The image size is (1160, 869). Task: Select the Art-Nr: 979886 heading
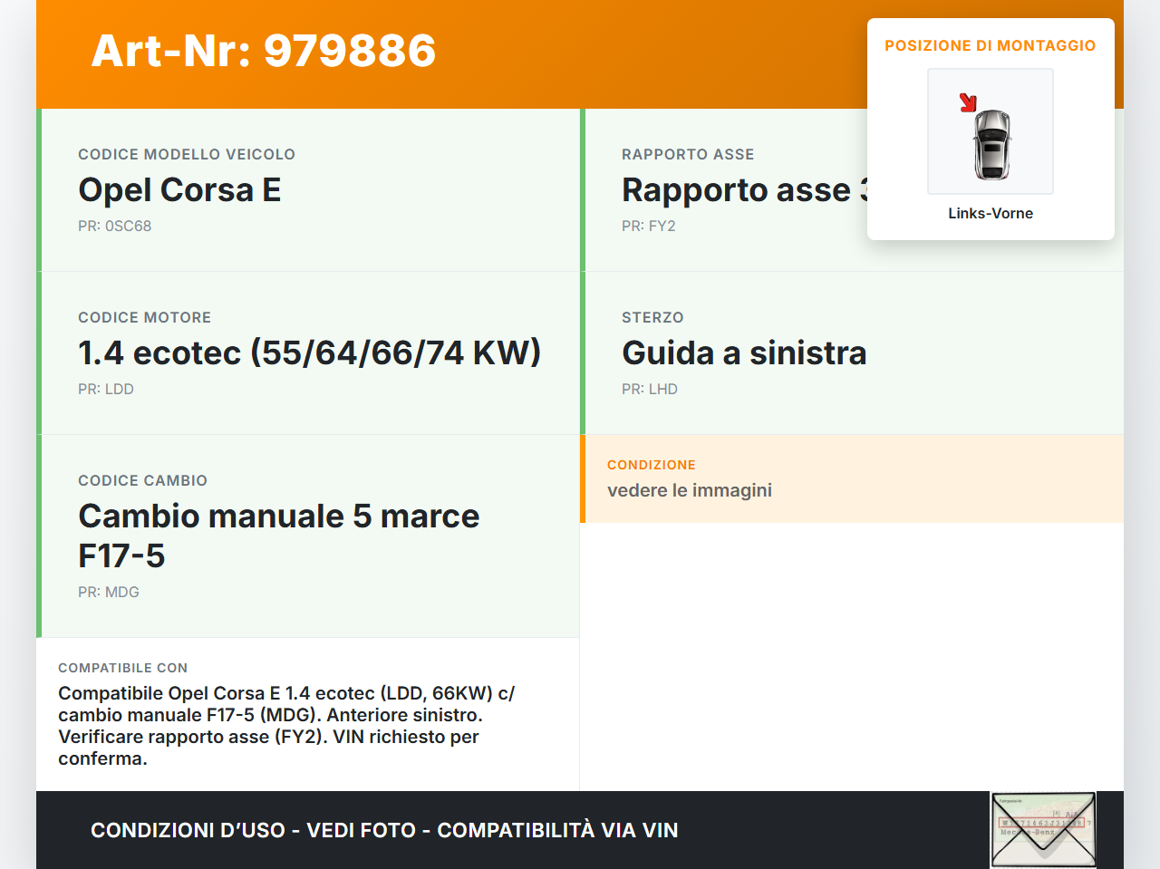(x=263, y=51)
